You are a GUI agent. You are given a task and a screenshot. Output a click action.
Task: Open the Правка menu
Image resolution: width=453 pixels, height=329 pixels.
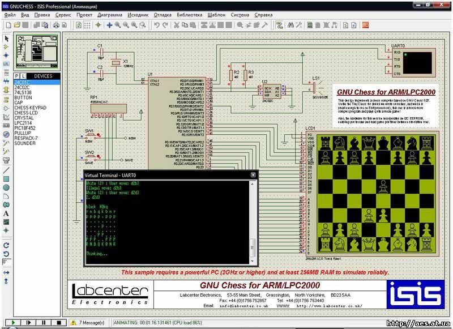[x=42, y=15]
